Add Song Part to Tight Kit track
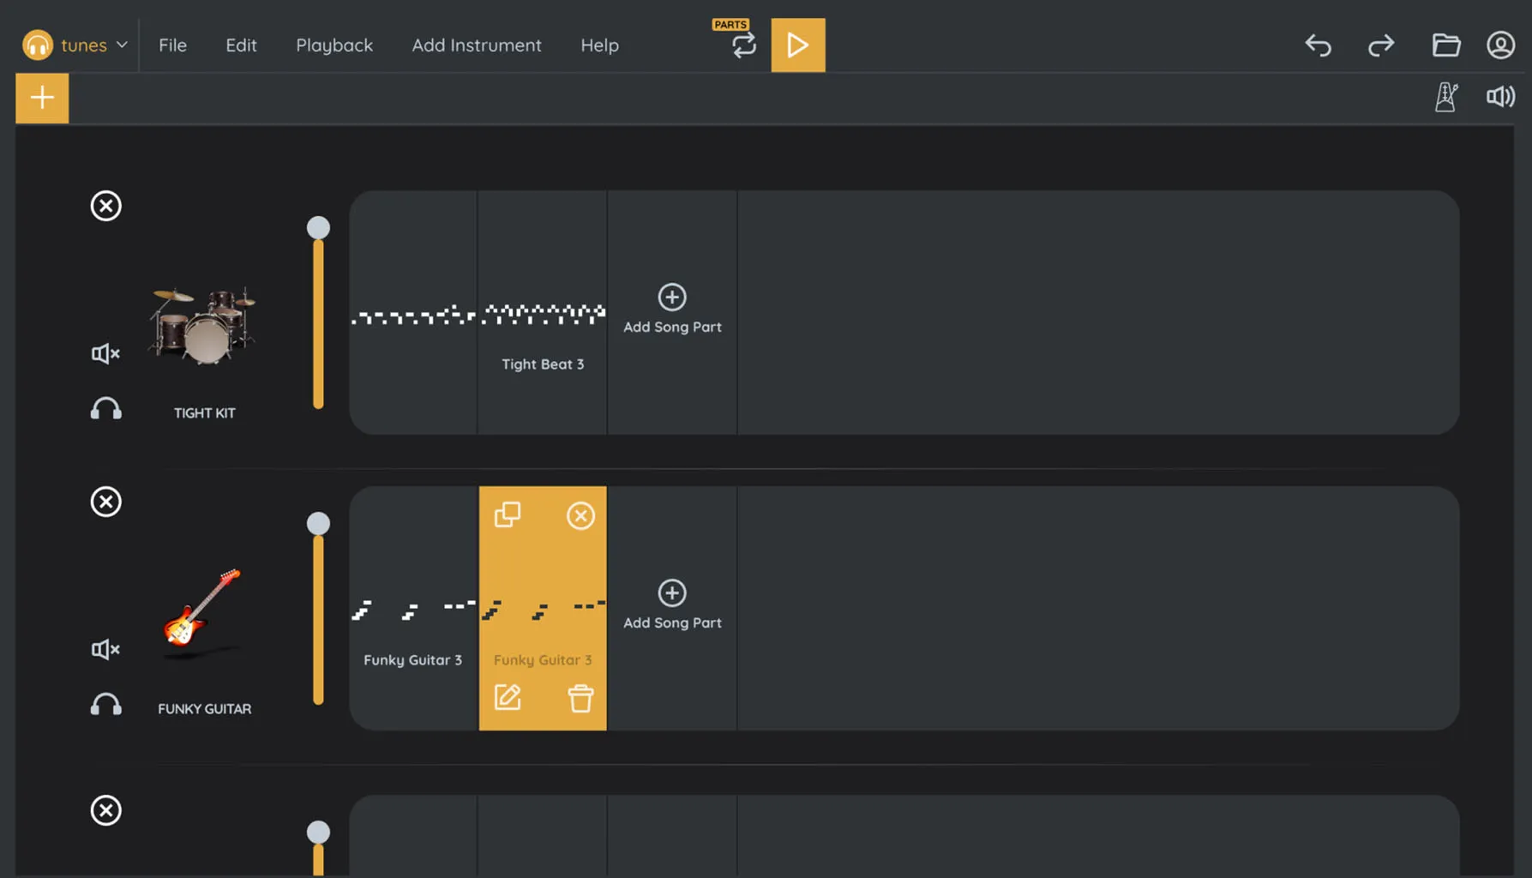This screenshot has width=1532, height=878. [672, 310]
